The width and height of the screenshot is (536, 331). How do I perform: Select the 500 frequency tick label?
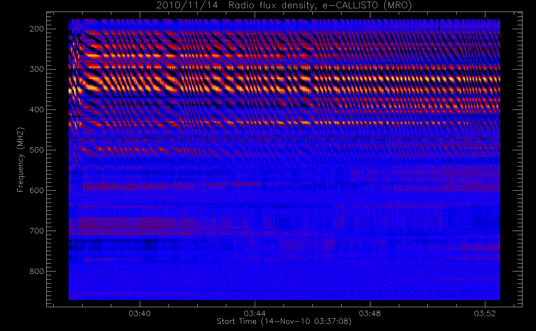(37, 150)
